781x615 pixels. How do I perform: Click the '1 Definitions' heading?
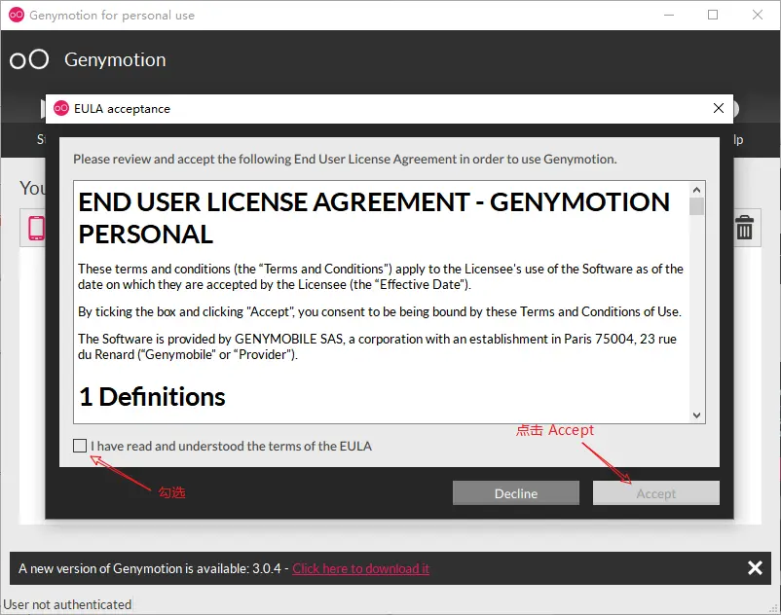[x=152, y=397]
